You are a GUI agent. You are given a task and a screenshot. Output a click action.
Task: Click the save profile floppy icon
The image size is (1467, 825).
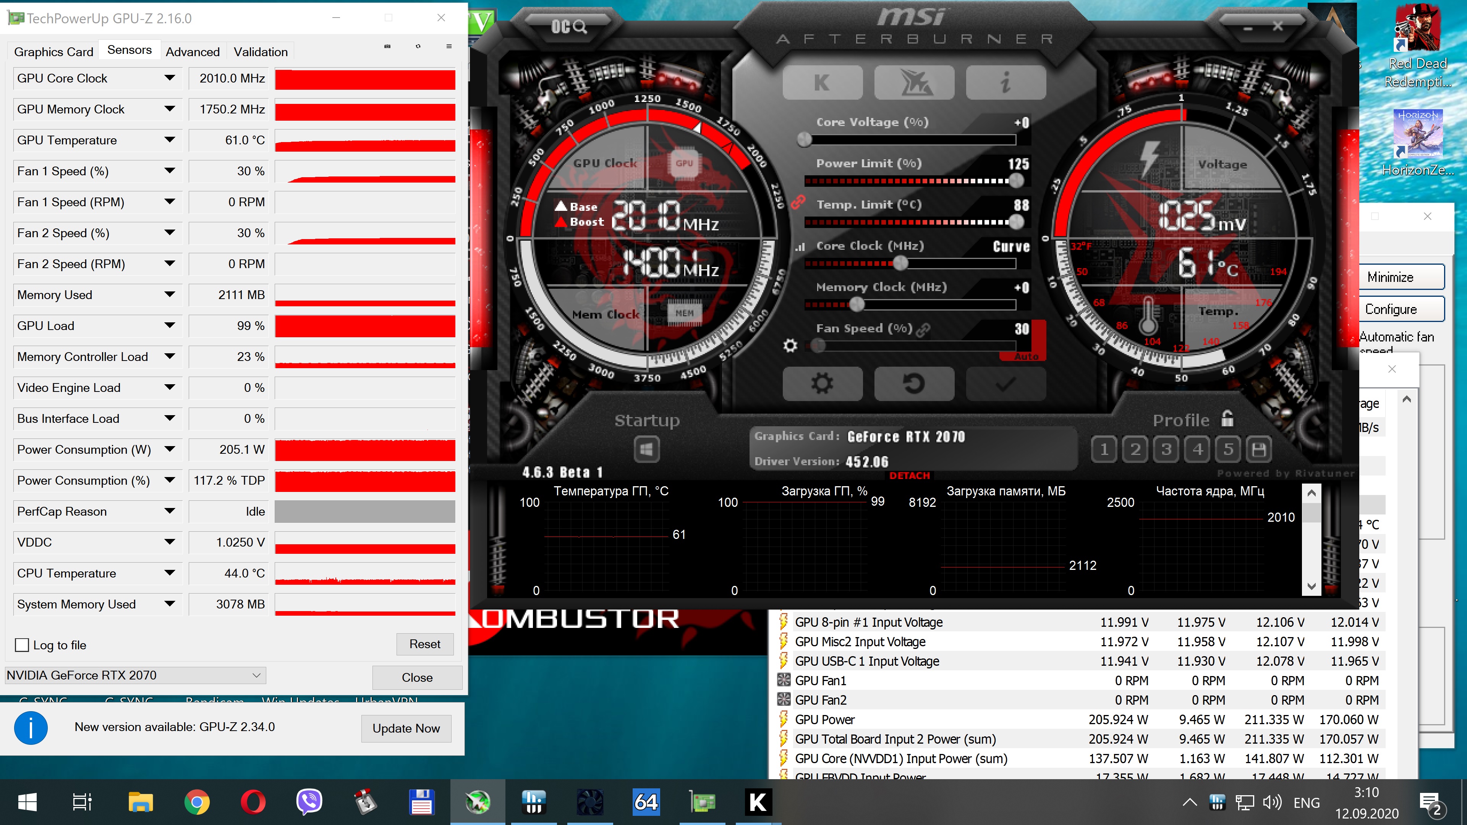(1259, 450)
